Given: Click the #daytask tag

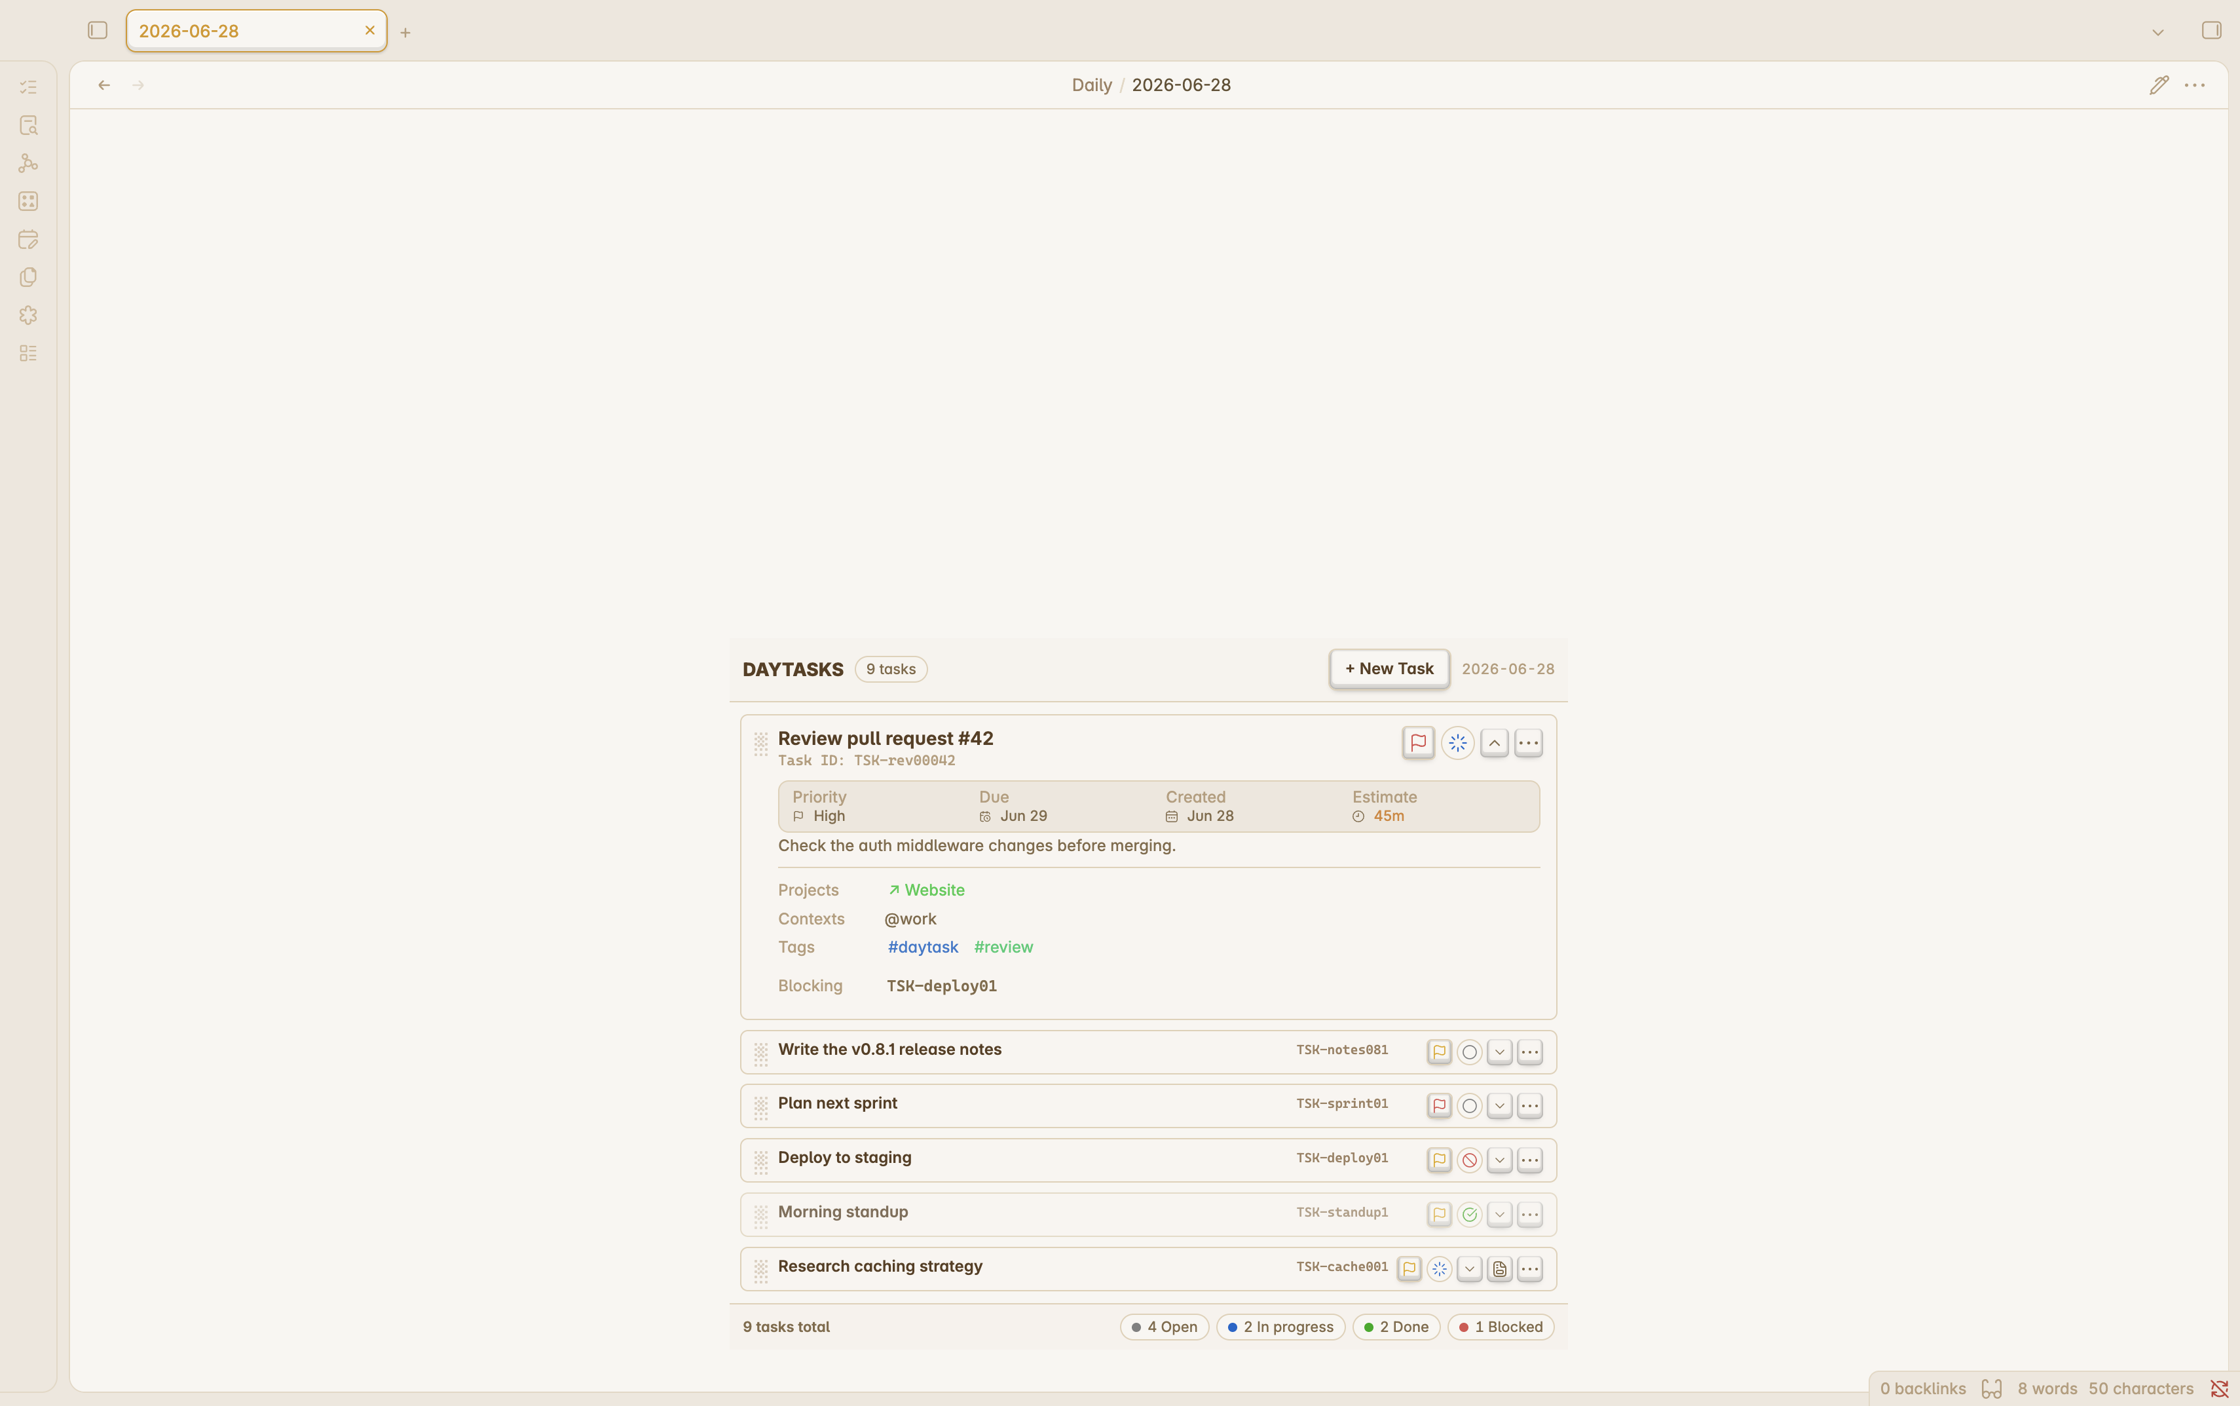Looking at the screenshot, I should pyautogui.click(x=922, y=947).
